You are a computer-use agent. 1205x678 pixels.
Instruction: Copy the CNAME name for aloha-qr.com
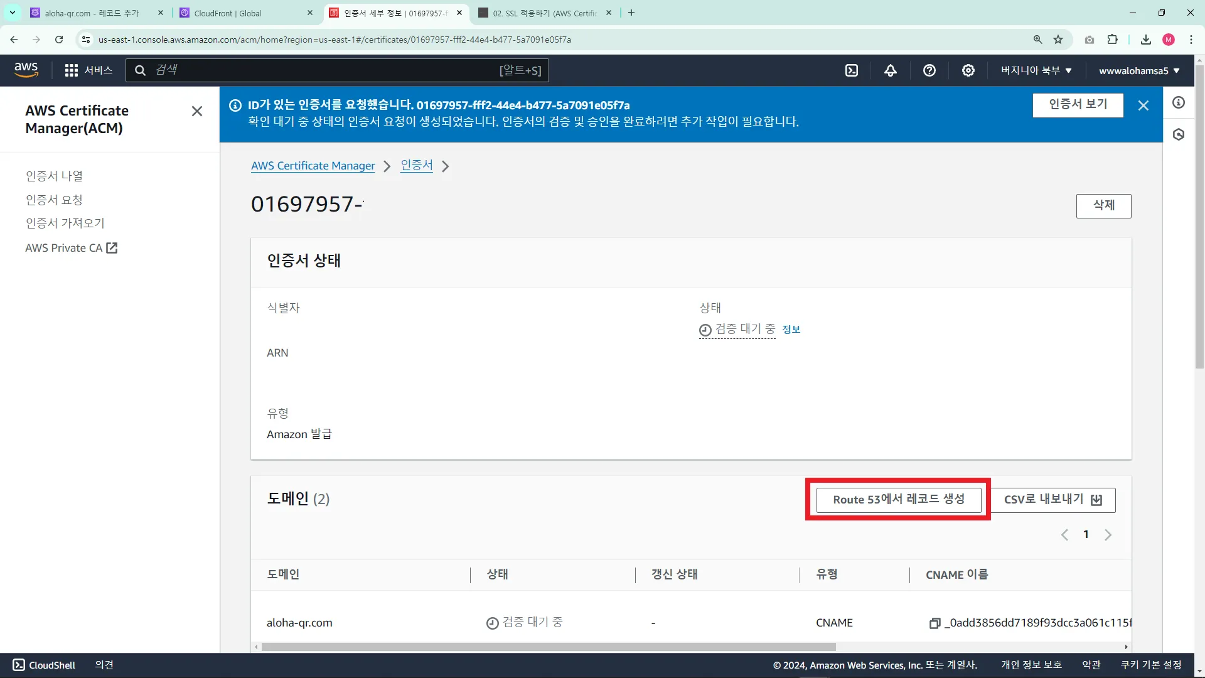click(x=935, y=623)
